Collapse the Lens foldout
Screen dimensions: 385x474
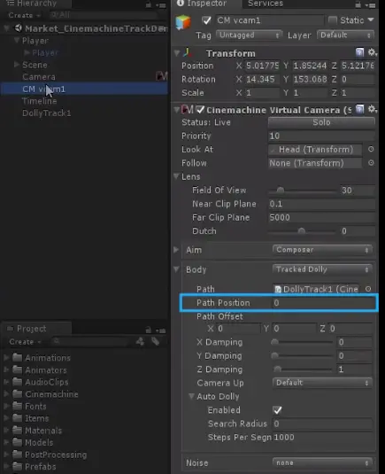(176, 176)
